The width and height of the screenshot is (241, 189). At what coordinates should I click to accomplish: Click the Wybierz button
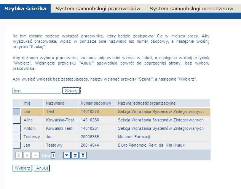click(x=22, y=168)
